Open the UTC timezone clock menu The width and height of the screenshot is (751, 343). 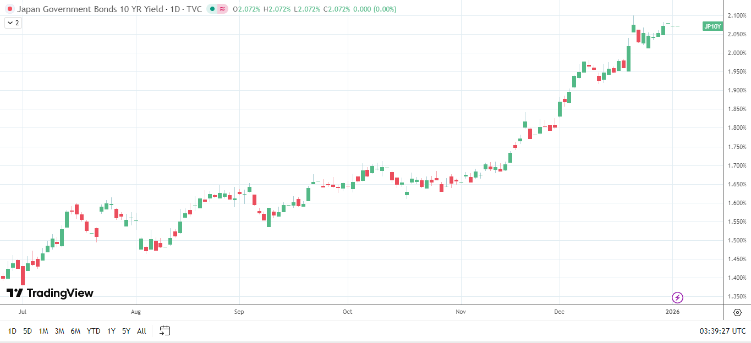(722, 331)
